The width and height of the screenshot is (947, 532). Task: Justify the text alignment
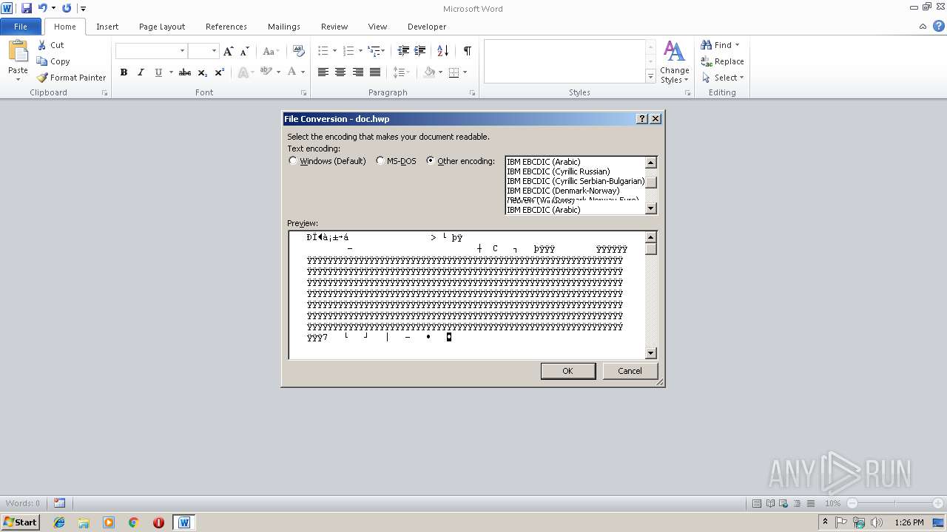click(375, 72)
